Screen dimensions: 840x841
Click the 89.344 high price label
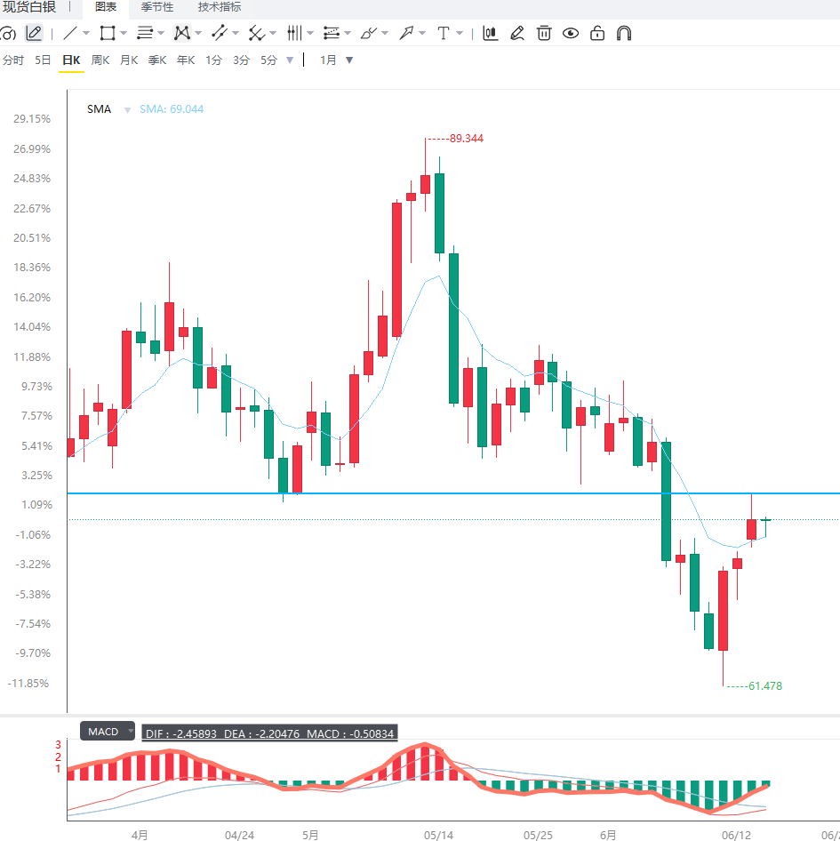click(466, 139)
